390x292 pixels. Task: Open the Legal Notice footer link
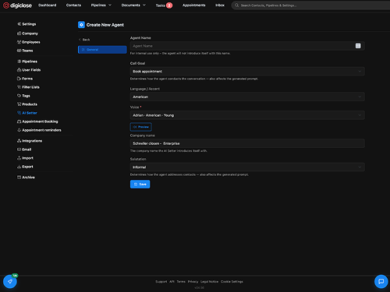(x=210, y=282)
